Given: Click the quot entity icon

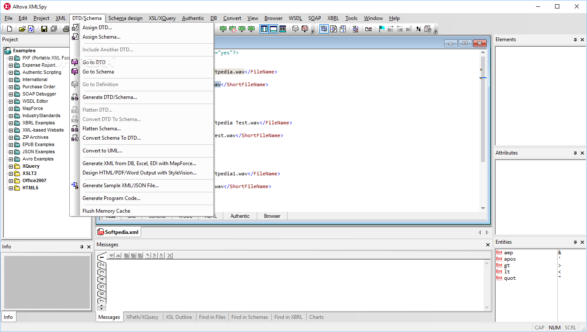Looking at the screenshot, I should [x=499, y=278].
